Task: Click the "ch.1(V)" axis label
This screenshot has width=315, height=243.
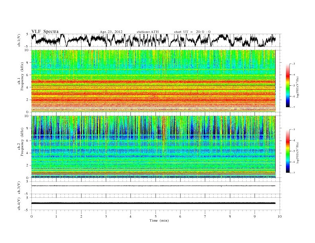Action: click(x=19, y=40)
